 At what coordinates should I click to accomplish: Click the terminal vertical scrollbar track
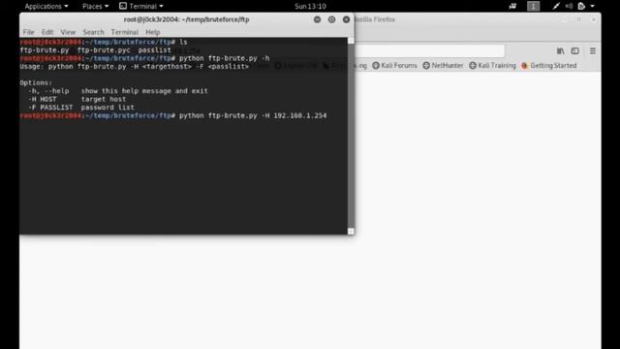click(351, 136)
